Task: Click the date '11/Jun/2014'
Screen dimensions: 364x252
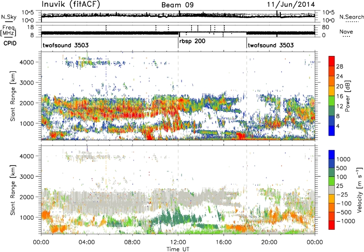Action: tap(291, 5)
